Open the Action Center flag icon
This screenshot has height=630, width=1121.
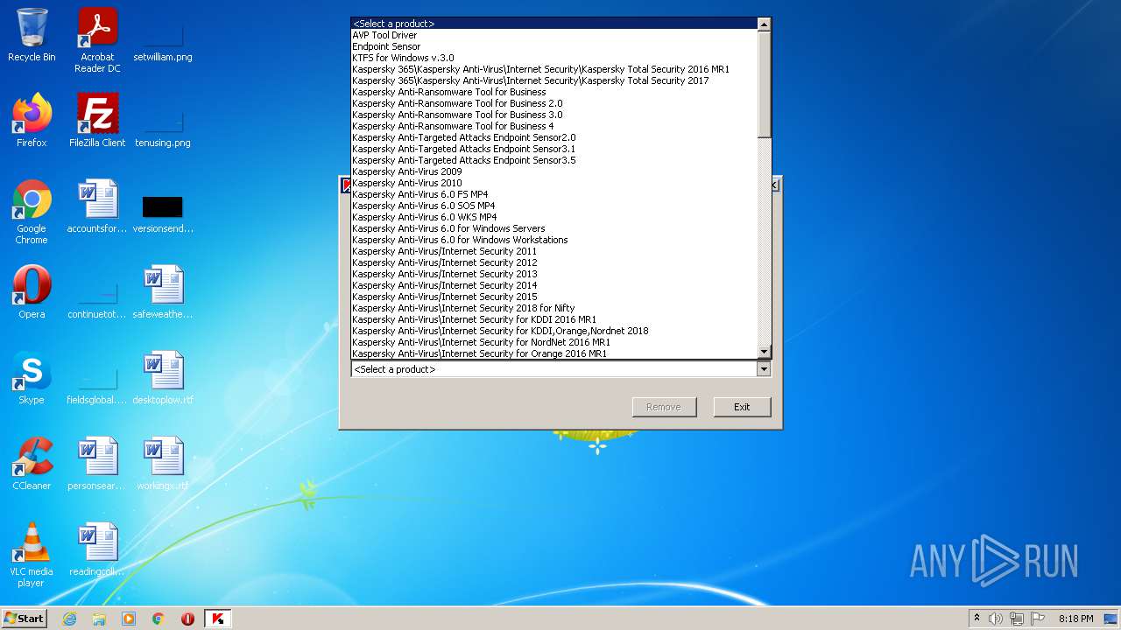click(1038, 619)
